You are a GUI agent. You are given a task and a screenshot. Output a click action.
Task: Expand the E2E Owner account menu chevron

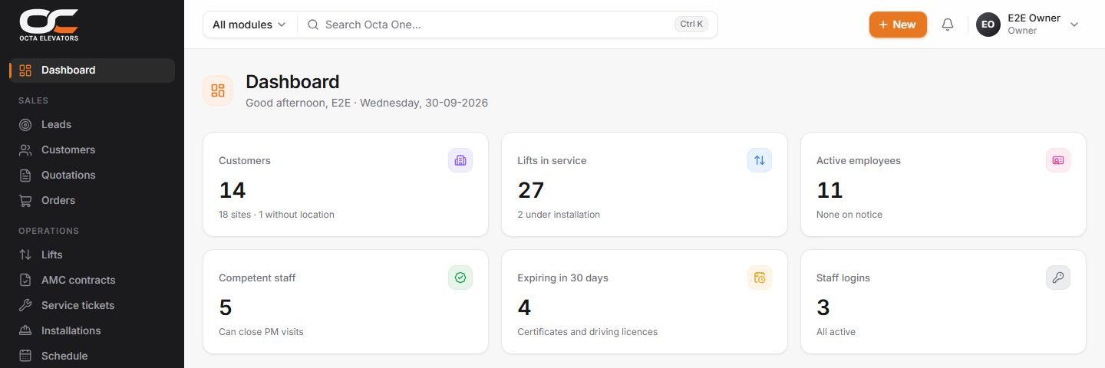pyautogui.click(x=1074, y=25)
